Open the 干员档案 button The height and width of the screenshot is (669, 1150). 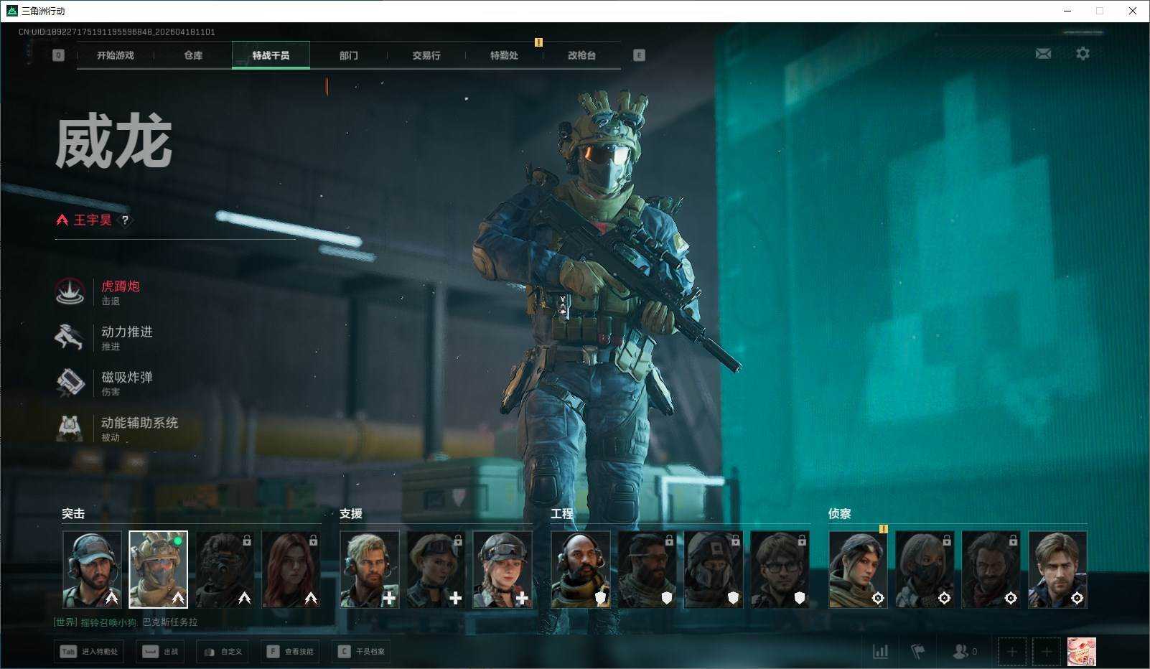(361, 652)
